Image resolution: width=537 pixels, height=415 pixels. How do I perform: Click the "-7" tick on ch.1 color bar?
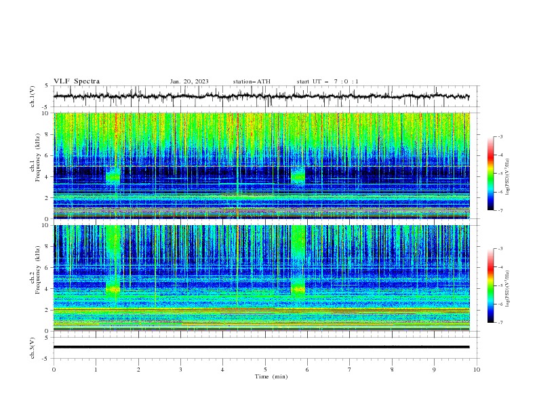click(500, 210)
